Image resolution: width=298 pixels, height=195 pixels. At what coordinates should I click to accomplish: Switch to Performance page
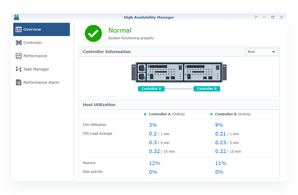35,56
